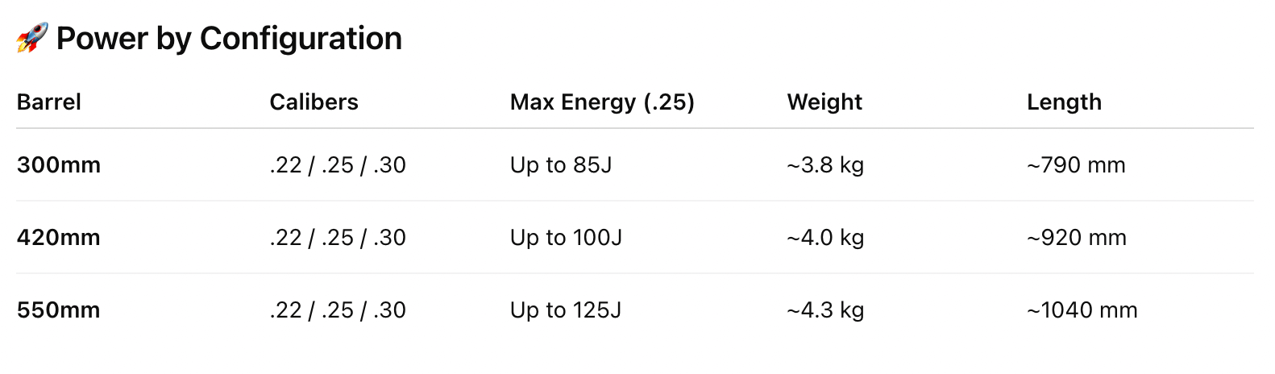Click the Calibers column header

click(314, 102)
